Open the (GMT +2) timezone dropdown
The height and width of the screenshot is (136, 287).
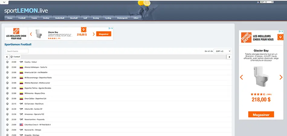click(x=222, y=51)
